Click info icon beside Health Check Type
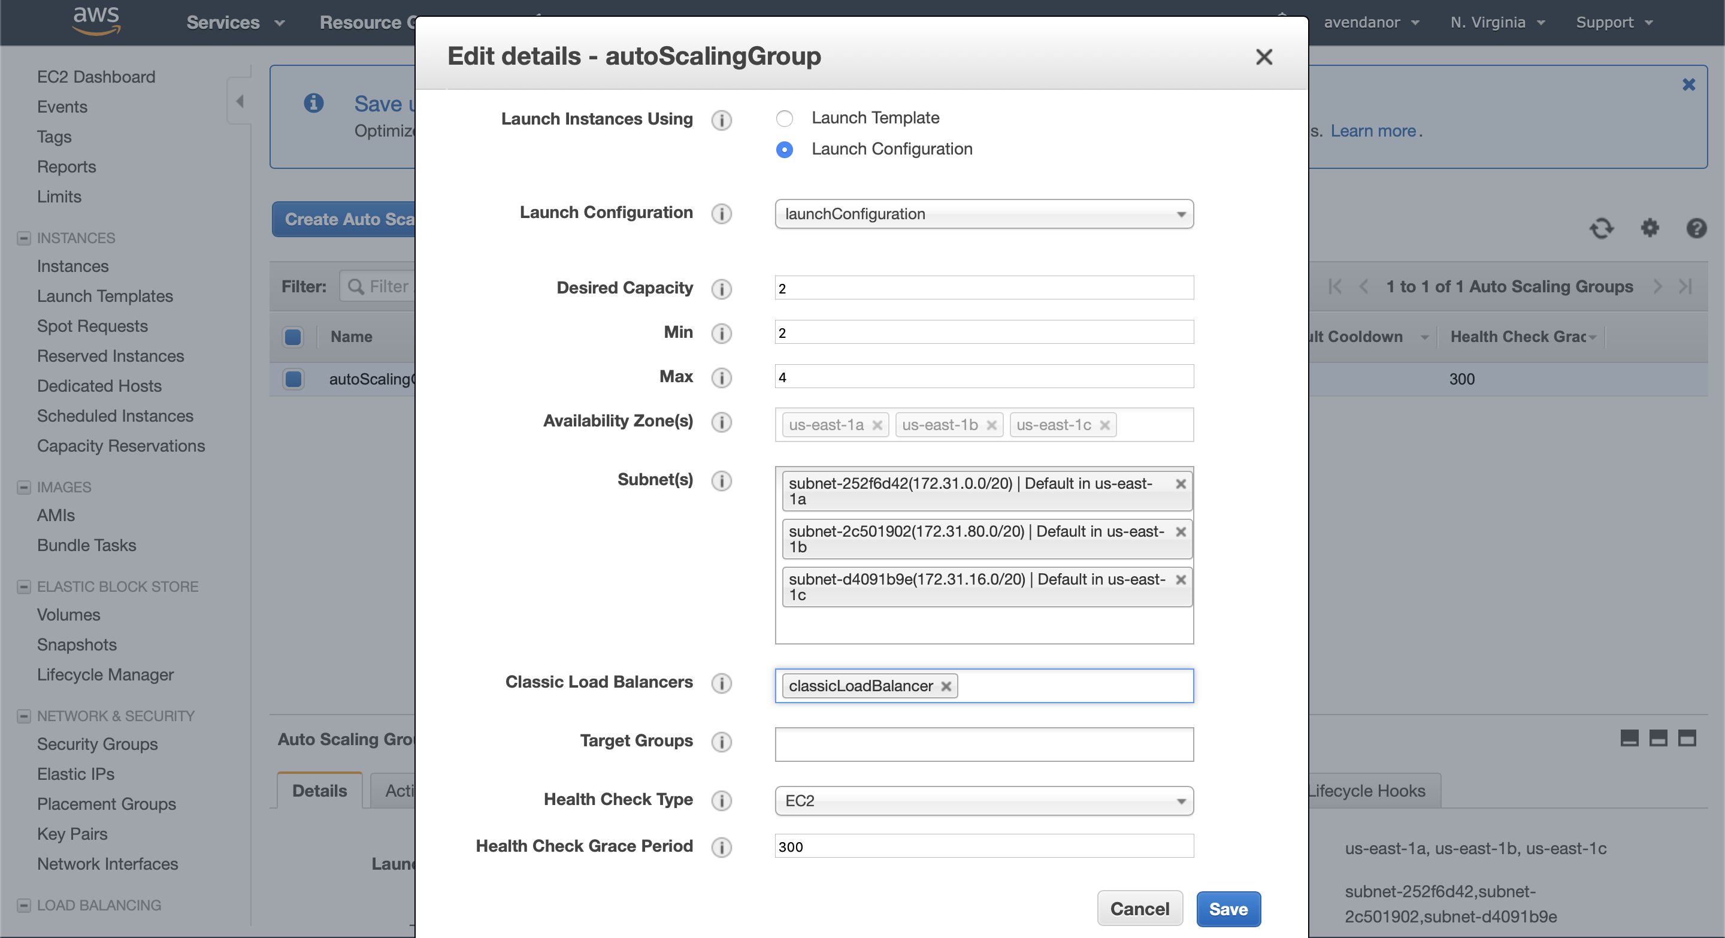 721,800
